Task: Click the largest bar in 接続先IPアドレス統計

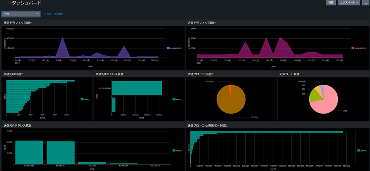Action: click(x=137, y=88)
